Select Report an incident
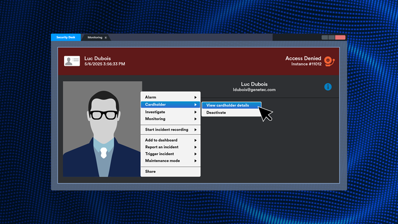This screenshot has height=224, width=398. pyautogui.click(x=162, y=147)
